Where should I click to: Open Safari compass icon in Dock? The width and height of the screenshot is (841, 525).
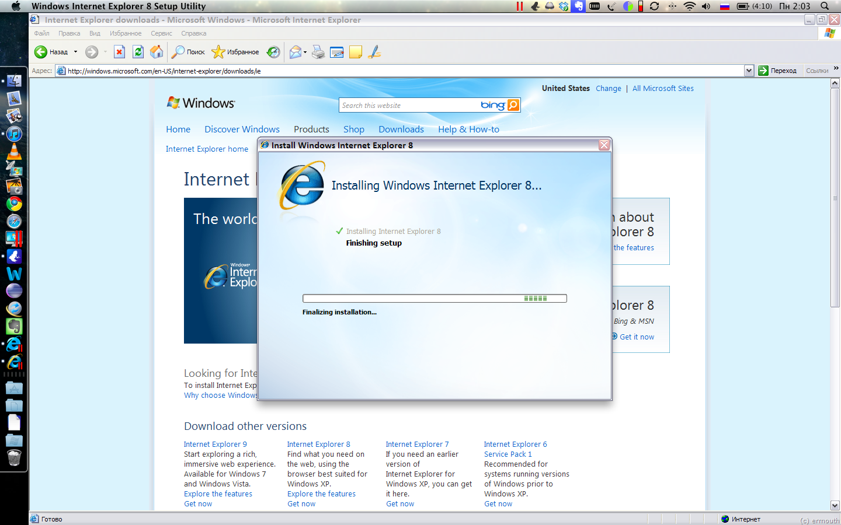pos(14,221)
